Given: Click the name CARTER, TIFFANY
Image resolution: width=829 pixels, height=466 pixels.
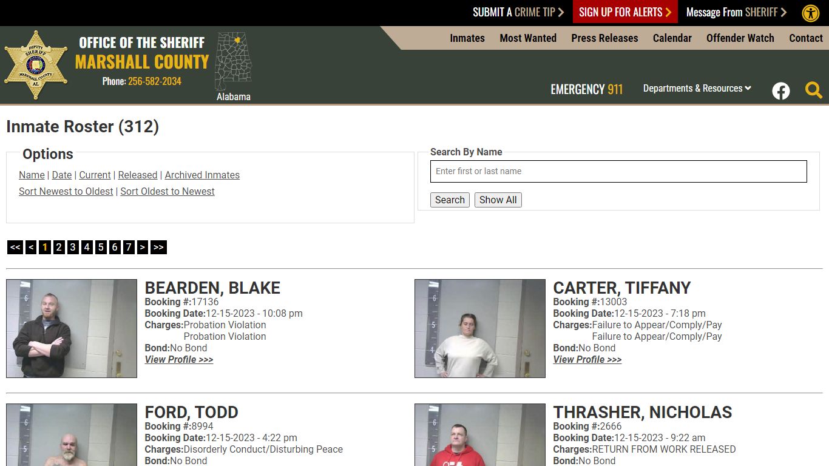Looking at the screenshot, I should [622, 288].
